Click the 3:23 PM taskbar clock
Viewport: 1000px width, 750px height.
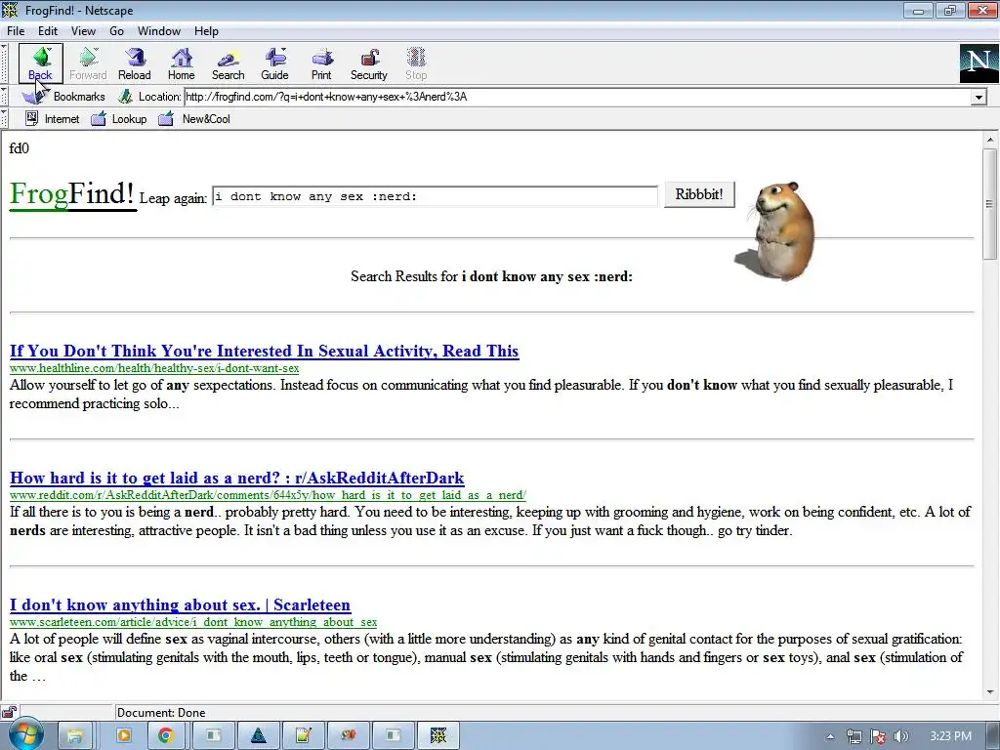[x=950, y=736]
